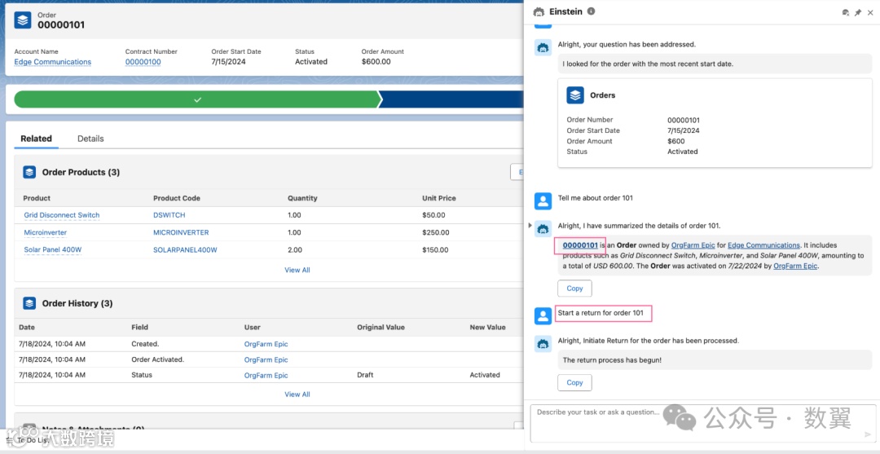Click the Order record icon beside 00000101
Screen dimensions: 880x454
point(23,20)
